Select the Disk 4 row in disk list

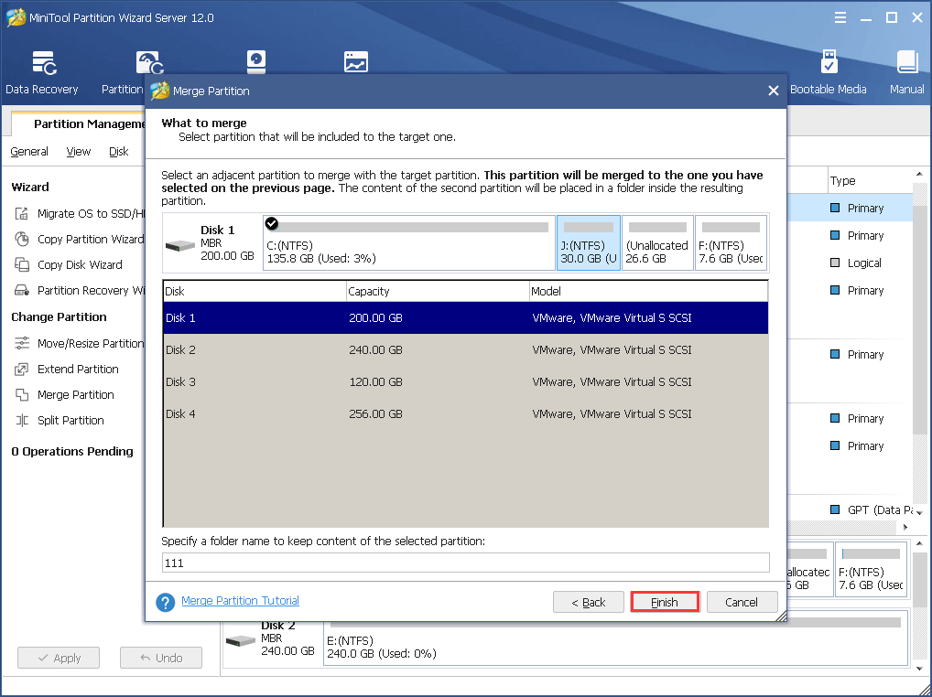465,413
